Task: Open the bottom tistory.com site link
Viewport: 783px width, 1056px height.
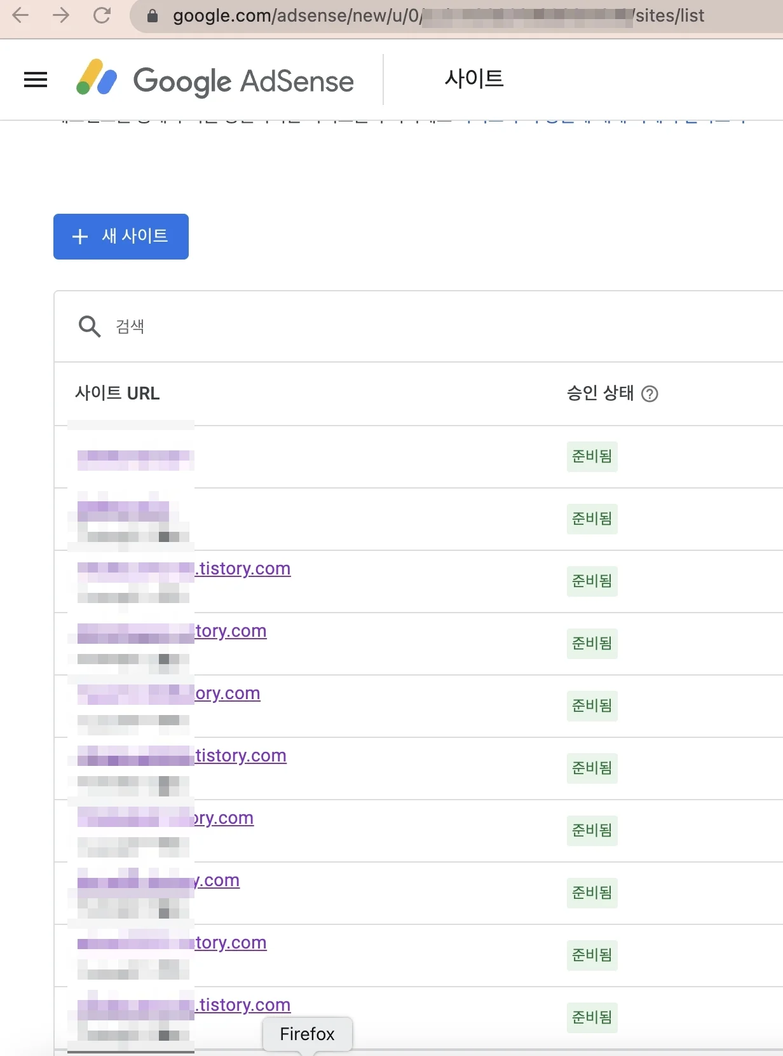Action: pos(243,1004)
